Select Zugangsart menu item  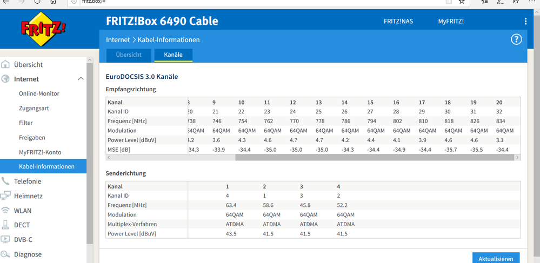pos(34,109)
